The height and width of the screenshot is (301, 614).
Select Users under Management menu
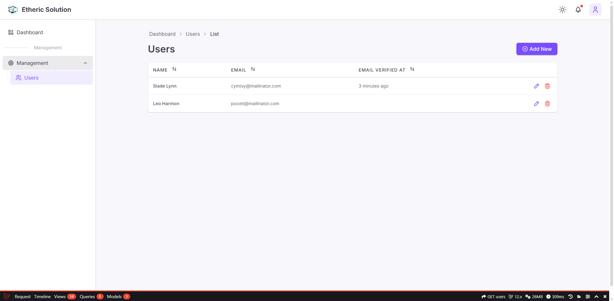(x=31, y=78)
